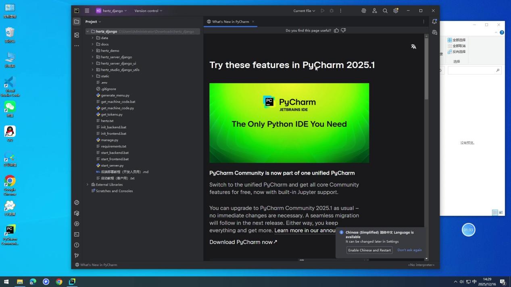This screenshot has height=287, width=511.
Task: Give thumbs down on page usefulness
Action: click(343, 30)
